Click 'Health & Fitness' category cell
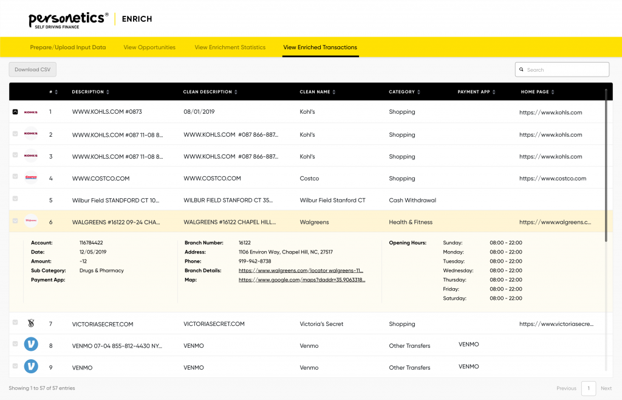The image size is (622, 400). [411, 222]
